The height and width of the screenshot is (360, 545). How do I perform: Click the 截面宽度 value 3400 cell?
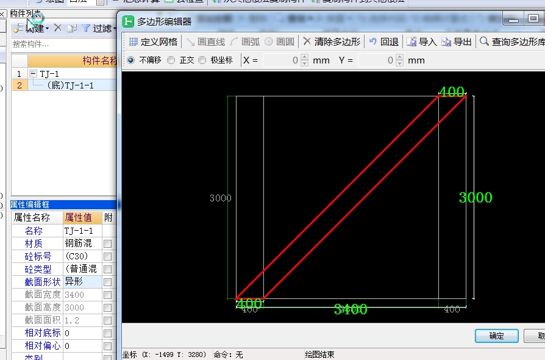[x=82, y=295]
